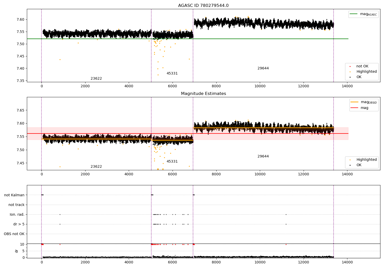Click obsid 23622 annotation in AGASC ID plot

pos(96,79)
